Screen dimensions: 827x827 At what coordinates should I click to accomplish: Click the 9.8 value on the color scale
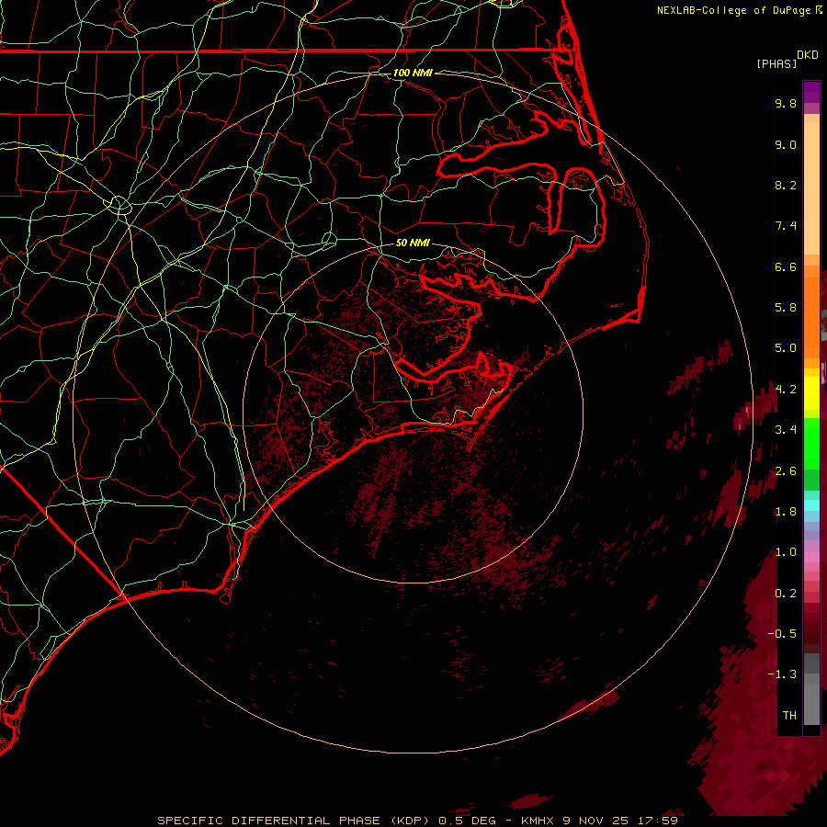pos(786,104)
